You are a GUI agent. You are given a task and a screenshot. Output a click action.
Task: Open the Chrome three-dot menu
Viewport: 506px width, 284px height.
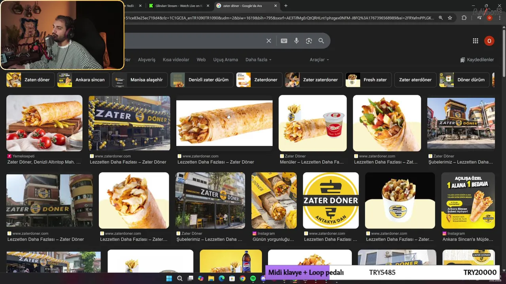click(x=500, y=18)
